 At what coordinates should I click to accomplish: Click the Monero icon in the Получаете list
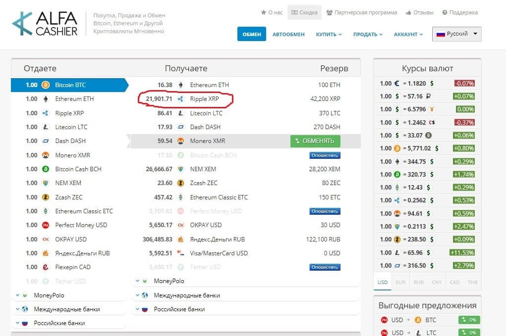(x=181, y=141)
